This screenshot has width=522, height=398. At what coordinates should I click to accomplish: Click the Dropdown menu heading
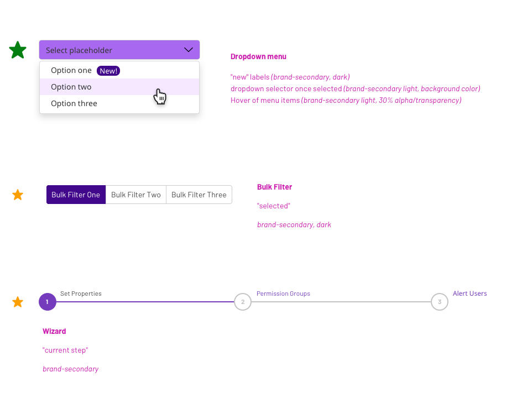pos(258,56)
